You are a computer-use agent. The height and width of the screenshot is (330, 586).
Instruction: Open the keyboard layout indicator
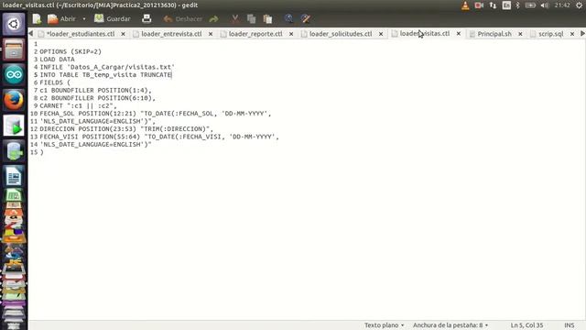pyautogui.click(x=506, y=5)
